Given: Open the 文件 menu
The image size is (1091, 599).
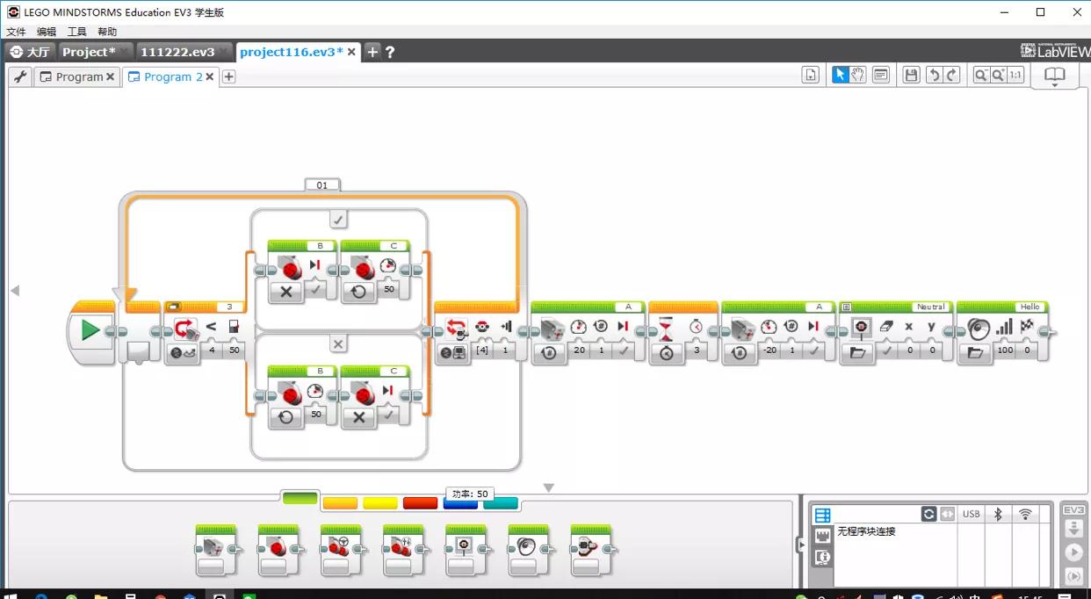Looking at the screenshot, I should [x=16, y=32].
